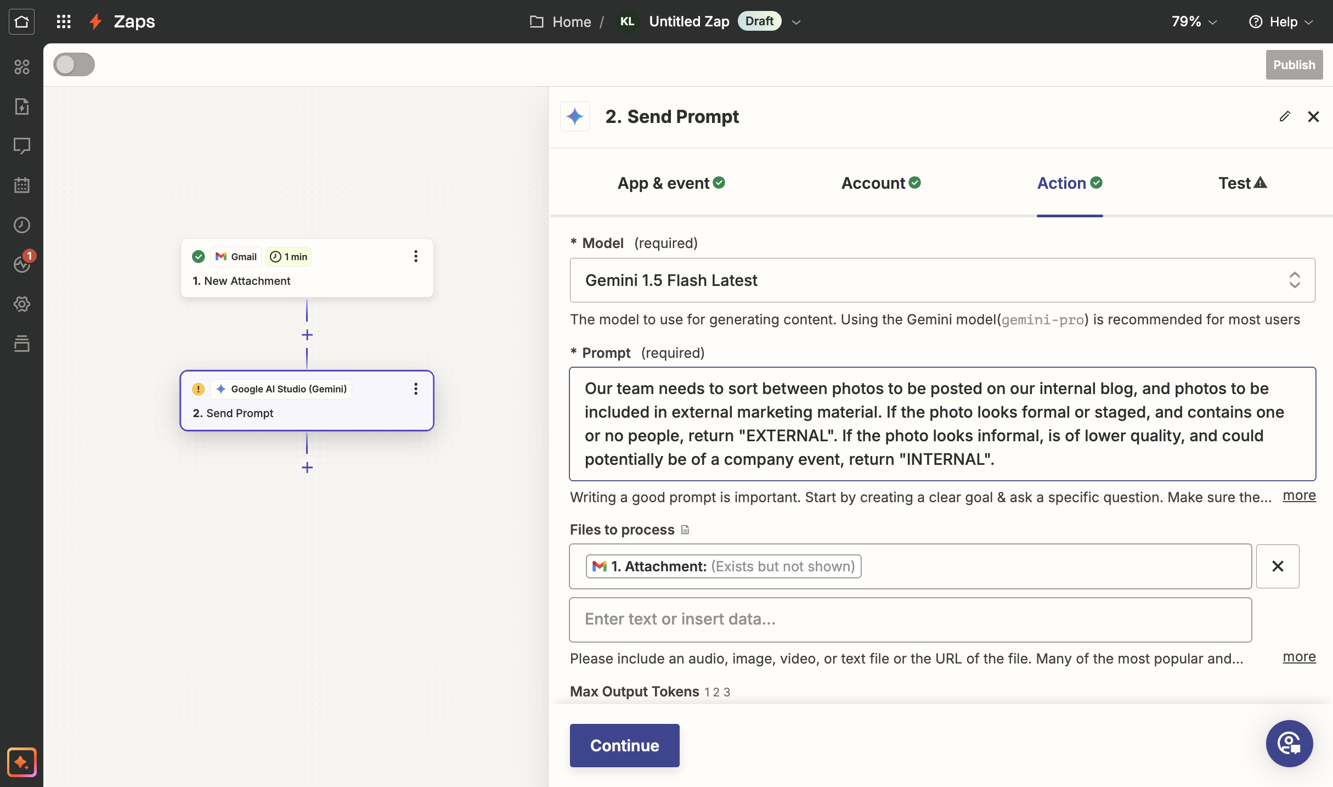Click the Publish button

coord(1294,65)
